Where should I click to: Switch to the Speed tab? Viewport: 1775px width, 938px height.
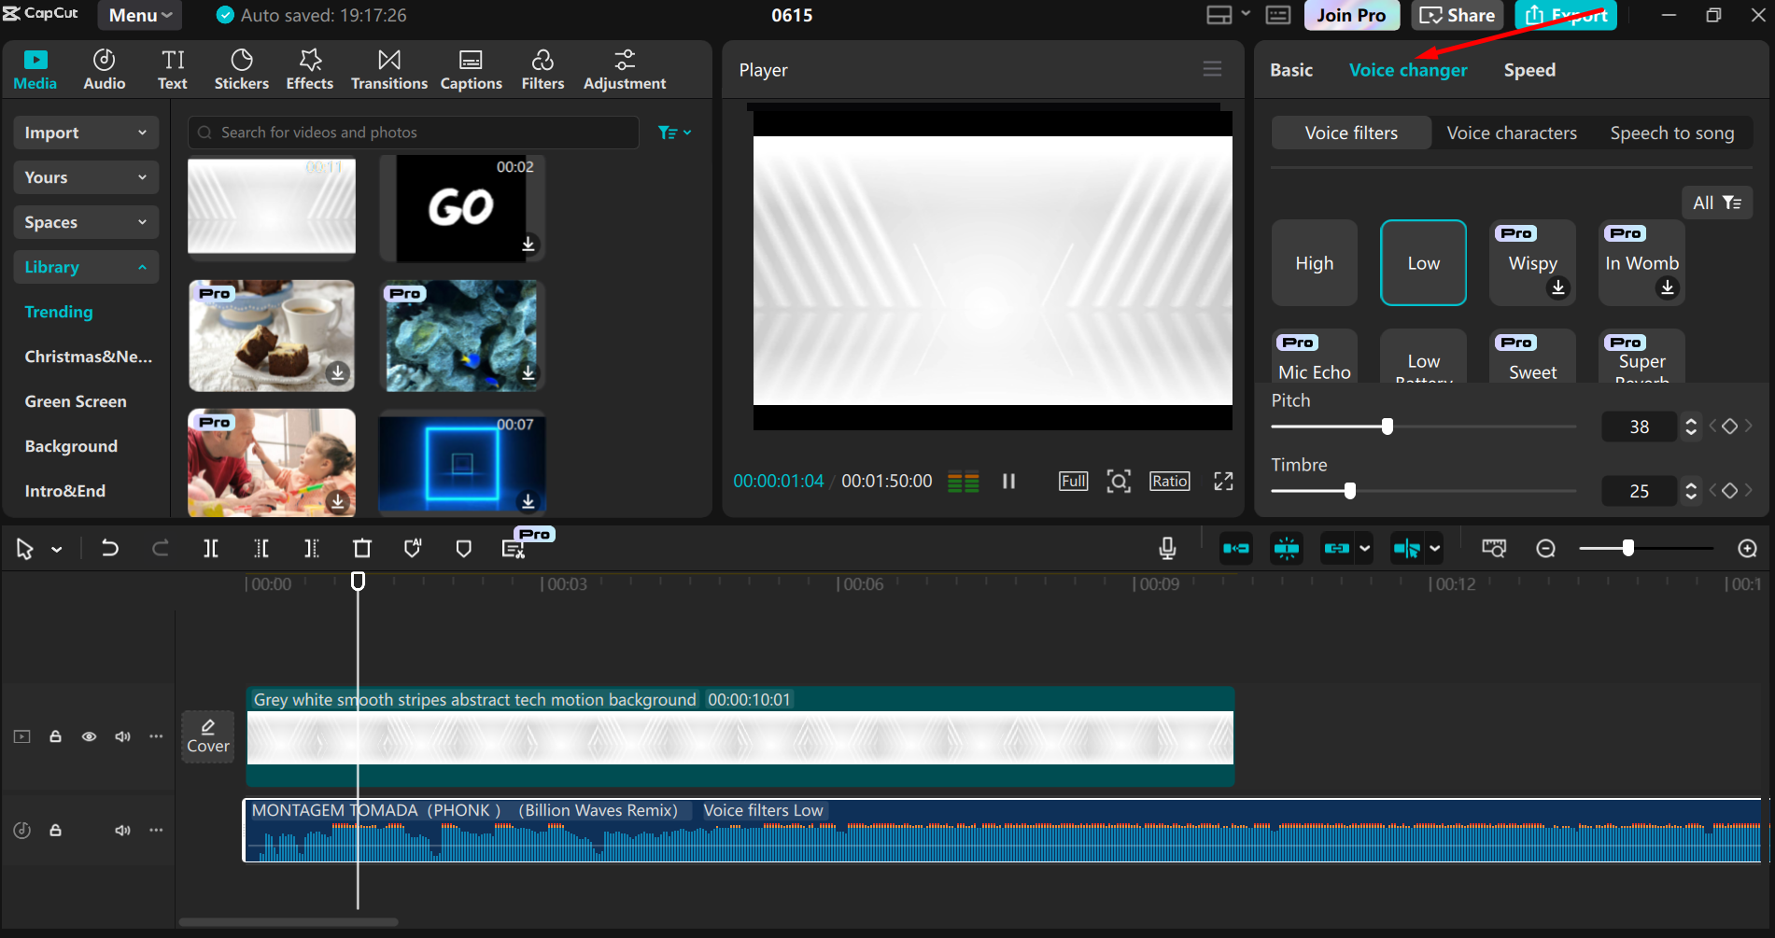click(x=1528, y=70)
